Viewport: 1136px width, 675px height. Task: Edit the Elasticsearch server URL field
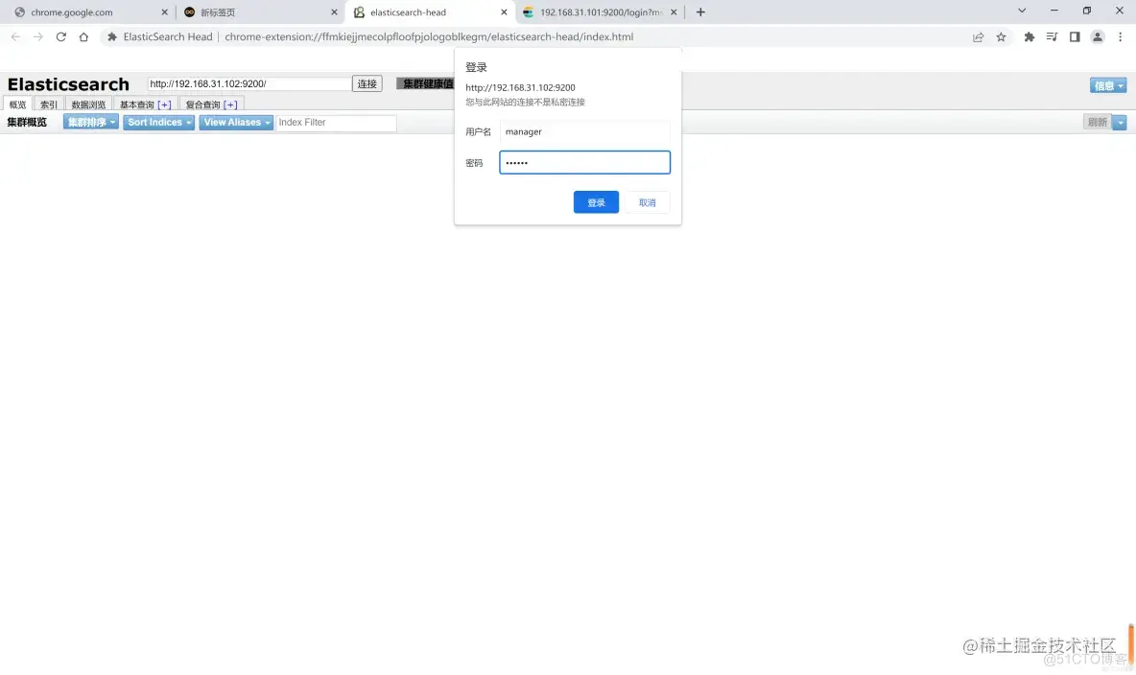click(249, 84)
